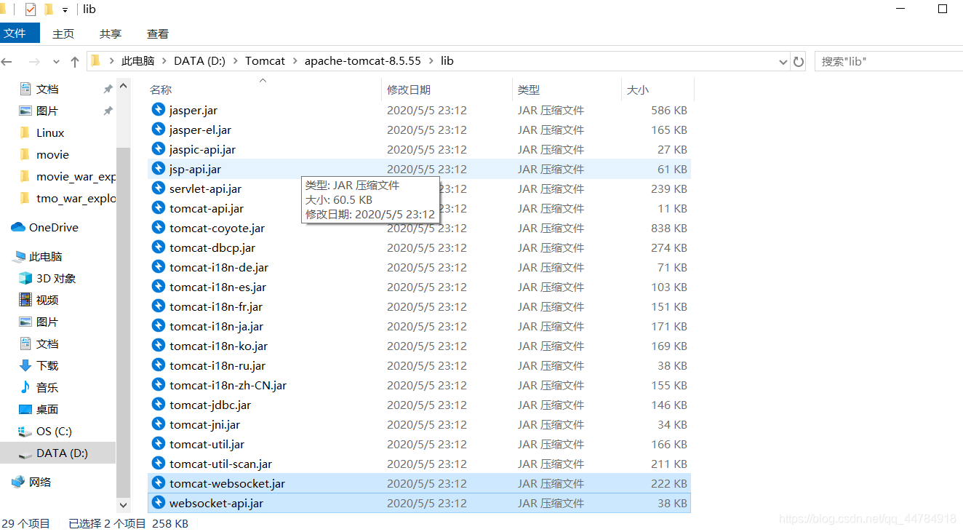Viewport: 963px width, 532px height.
Task: Click the jasper-el.jar file icon
Action: [x=159, y=130]
